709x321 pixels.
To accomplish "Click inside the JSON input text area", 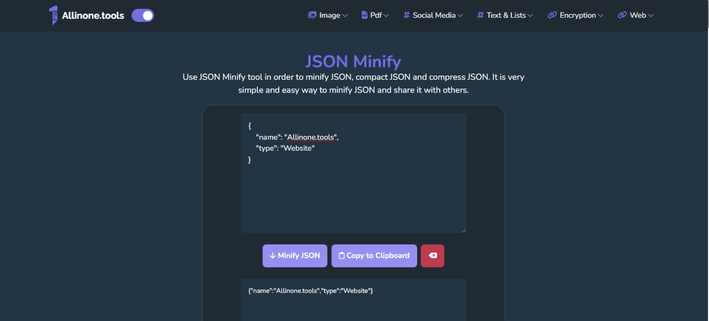I will point(353,173).
